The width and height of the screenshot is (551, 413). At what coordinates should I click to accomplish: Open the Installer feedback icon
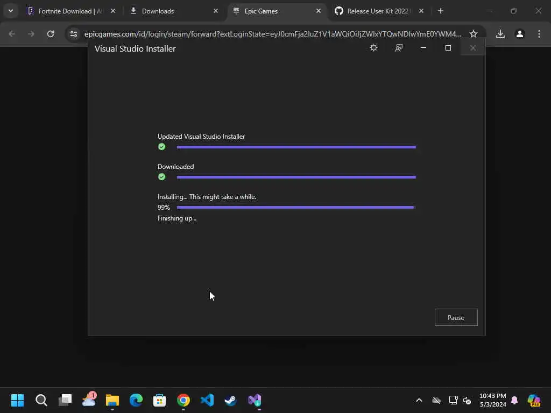tap(399, 48)
